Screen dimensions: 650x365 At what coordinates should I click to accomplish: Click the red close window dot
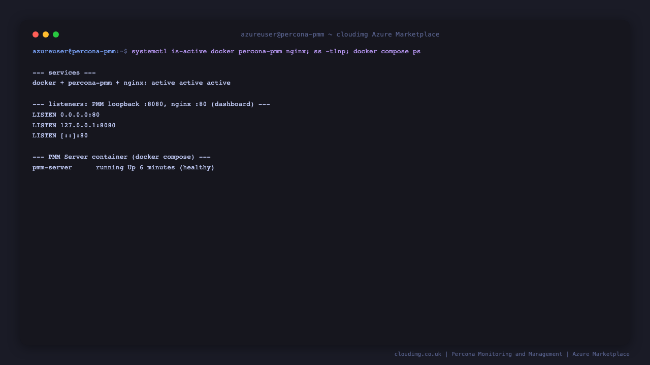[36, 34]
